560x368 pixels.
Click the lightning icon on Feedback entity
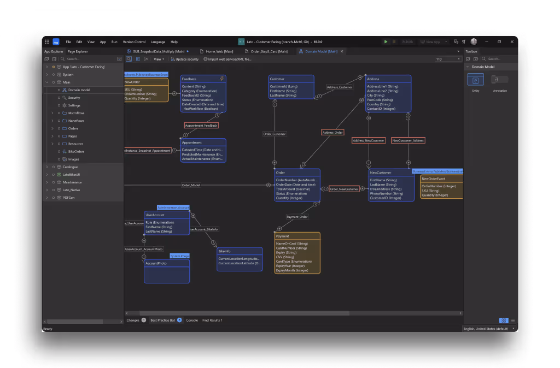pos(222,79)
